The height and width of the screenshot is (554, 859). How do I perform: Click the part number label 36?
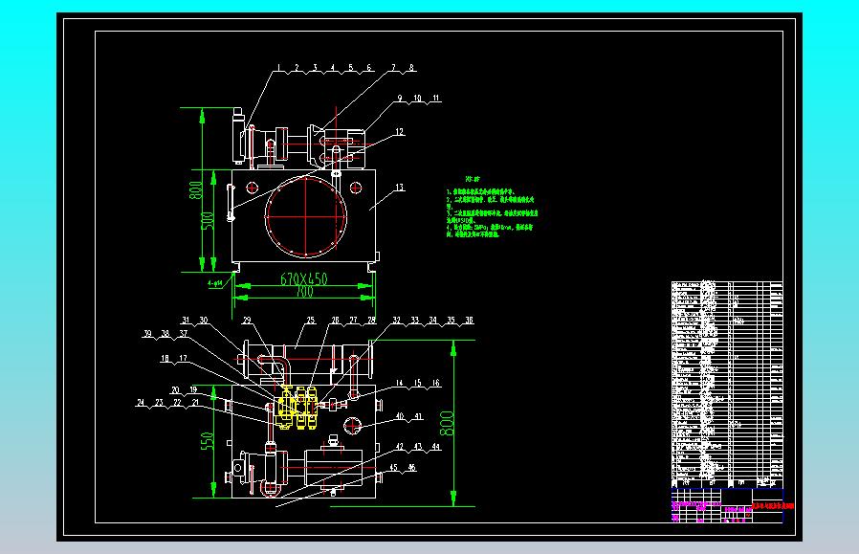pyautogui.click(x=469, y=320)
